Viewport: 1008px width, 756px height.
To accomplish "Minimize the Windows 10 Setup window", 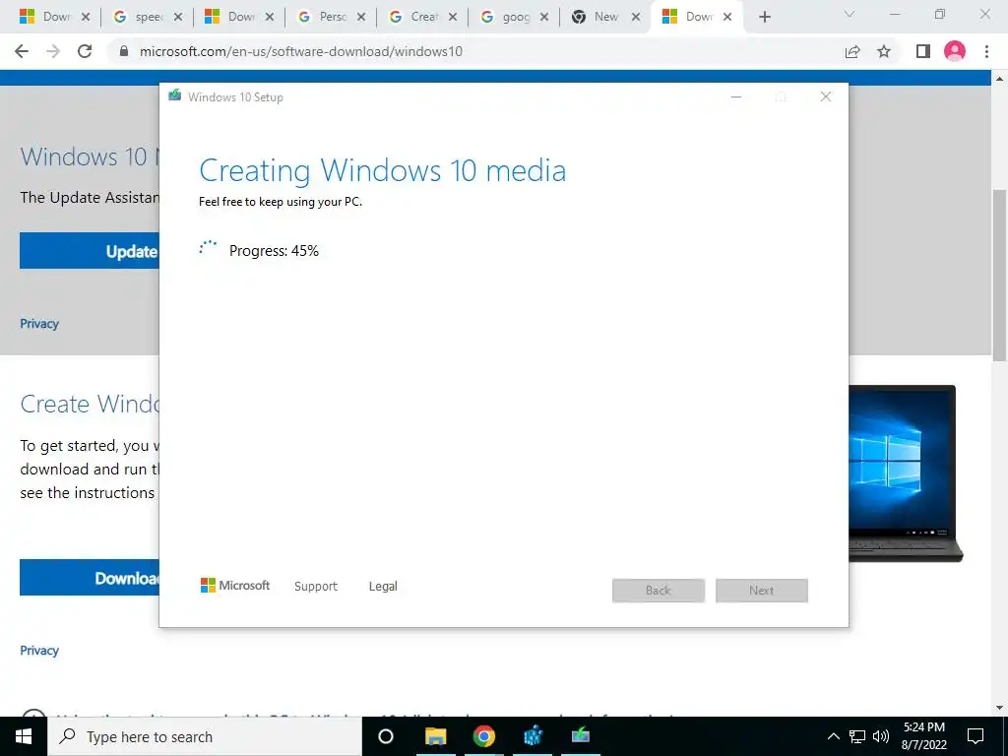I will [x=736, y=97].
